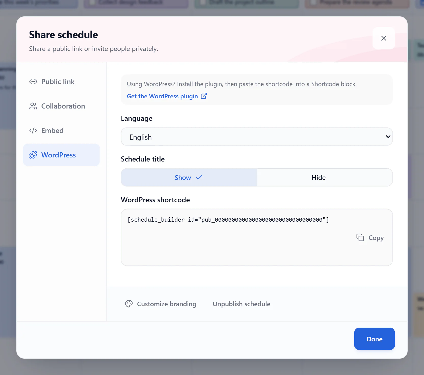Viewport: 424px width, 375px height.
Task: Click the 'WordPress shortcode' heading
Action: click(155, 200)
